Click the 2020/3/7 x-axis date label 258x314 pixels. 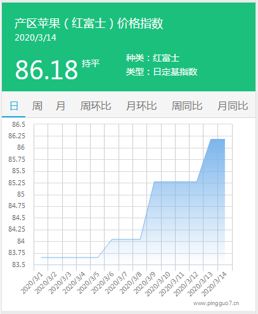point(117,283)
